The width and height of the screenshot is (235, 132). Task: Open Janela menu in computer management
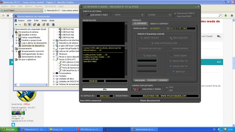pos(44,21)
